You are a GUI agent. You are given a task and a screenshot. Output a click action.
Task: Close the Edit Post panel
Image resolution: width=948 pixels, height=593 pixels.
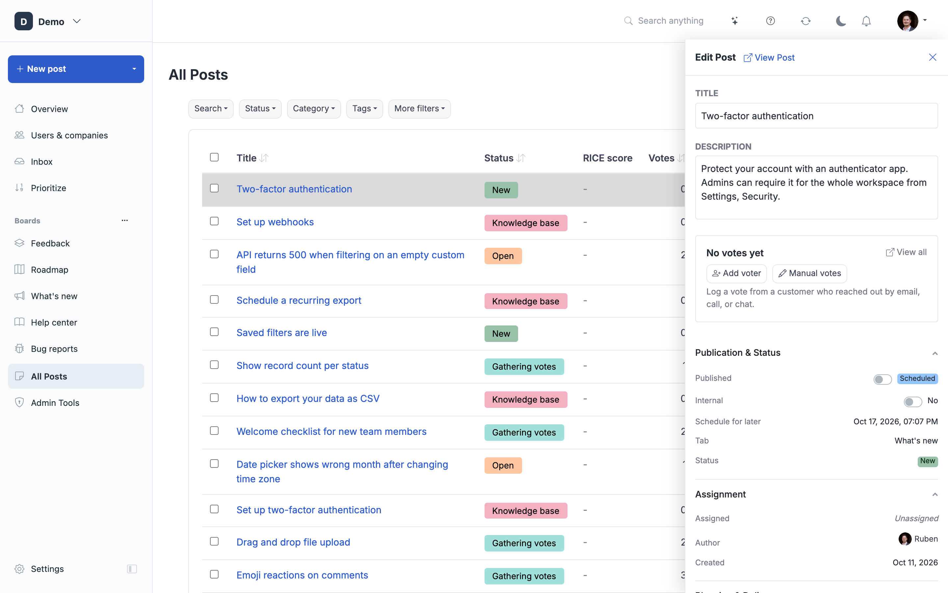pyautogui.click(x=933, y=57)
